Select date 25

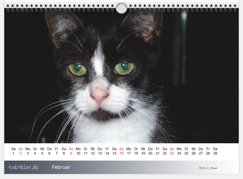[186, 153]
